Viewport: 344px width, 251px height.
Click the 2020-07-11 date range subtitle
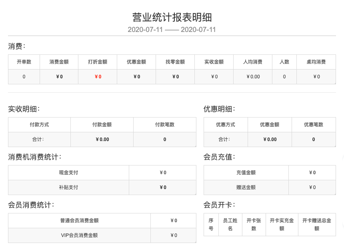coord(172,30)
